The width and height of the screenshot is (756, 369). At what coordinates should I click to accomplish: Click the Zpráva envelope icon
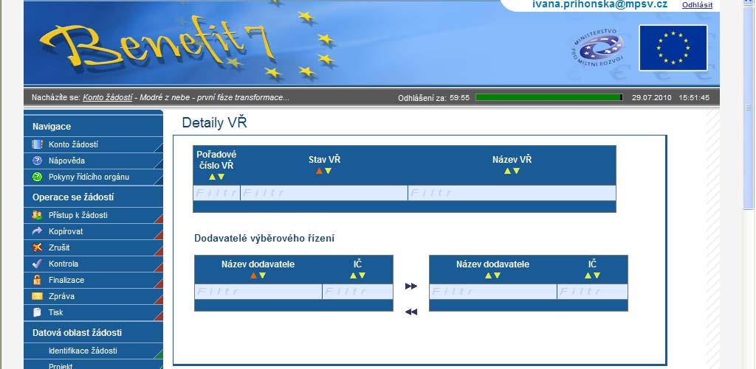(x=37, y=296)
